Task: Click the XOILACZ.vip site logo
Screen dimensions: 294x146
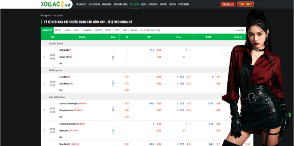Action: point(56,4)
